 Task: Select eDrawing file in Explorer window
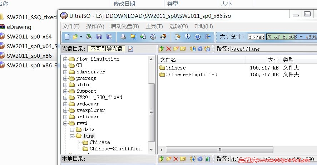pos(19,27)
